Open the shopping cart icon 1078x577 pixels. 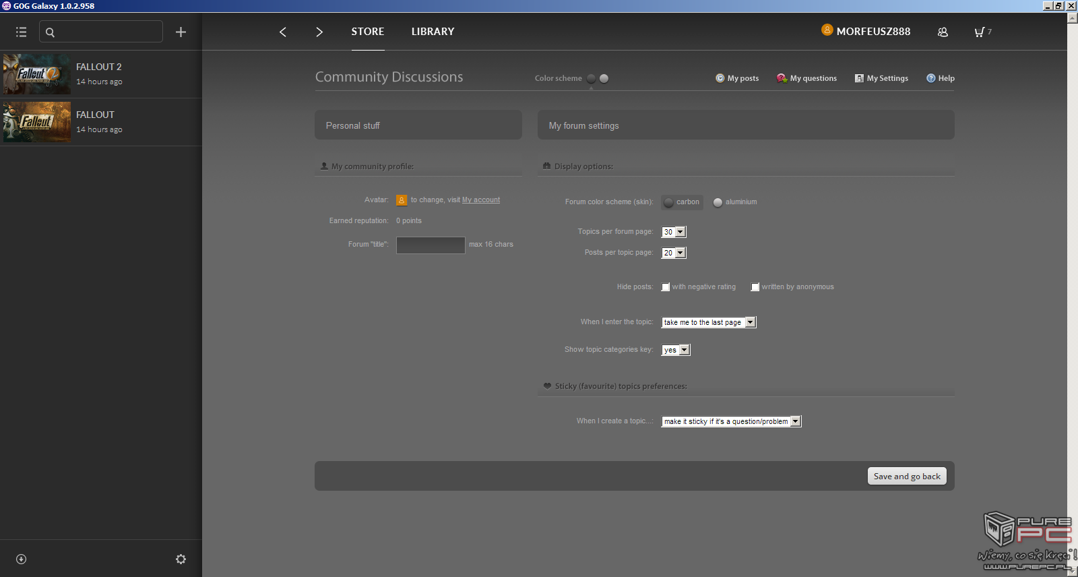point(979,32)
